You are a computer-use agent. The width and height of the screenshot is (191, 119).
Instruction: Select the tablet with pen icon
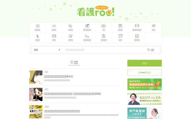pos(87,26)
